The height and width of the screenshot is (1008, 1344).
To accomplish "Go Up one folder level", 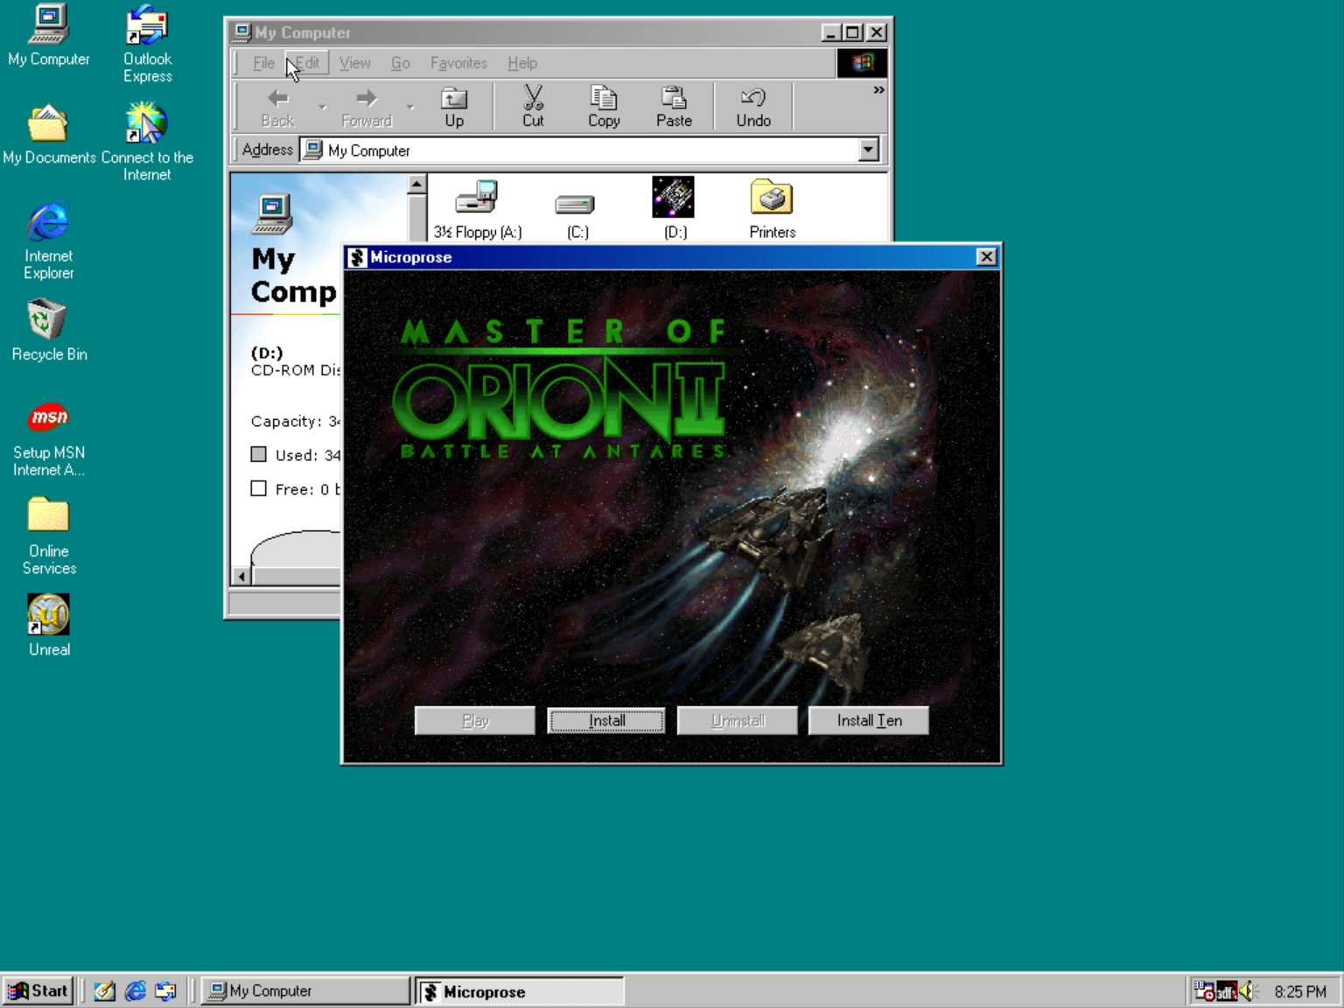I will click(x=454, y=107).
